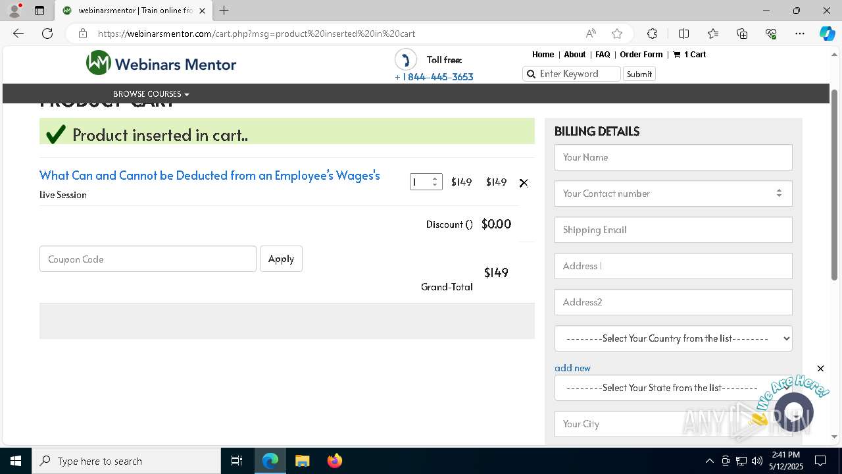Click the taskbar volume icon
Screen dimensions: 842x474
757,461
